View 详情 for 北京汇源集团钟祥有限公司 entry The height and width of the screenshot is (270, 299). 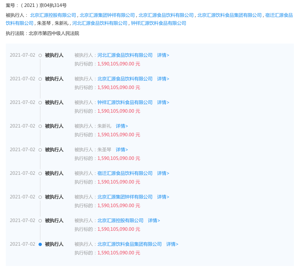[163, 197]
